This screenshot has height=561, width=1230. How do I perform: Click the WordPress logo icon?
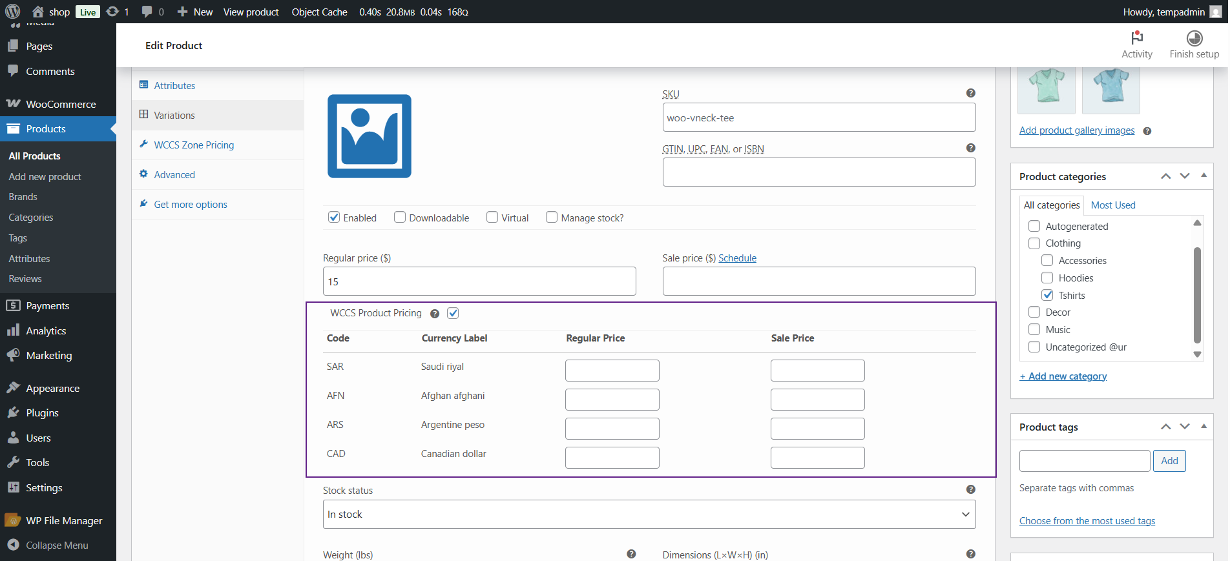[13, 12]
